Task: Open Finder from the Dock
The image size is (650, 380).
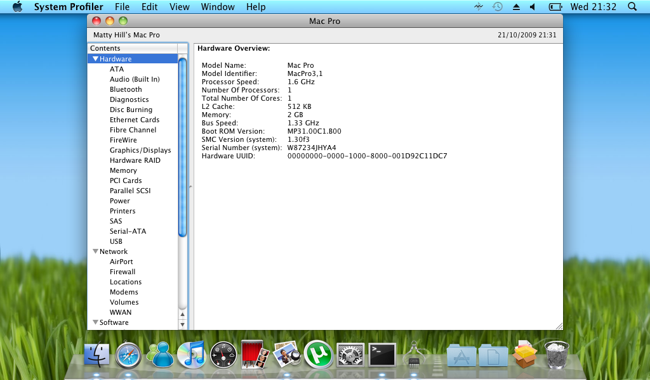Action: [96, 355]
